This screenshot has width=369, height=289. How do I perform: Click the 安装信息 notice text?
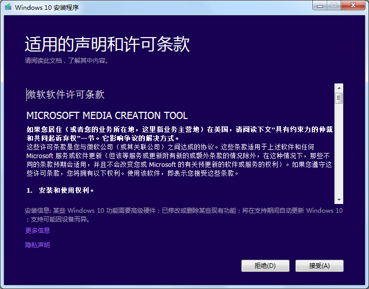183,215
